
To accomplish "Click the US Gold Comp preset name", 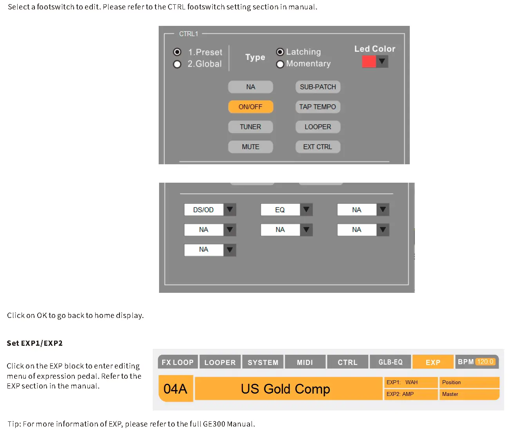I will tap(288, 388).
